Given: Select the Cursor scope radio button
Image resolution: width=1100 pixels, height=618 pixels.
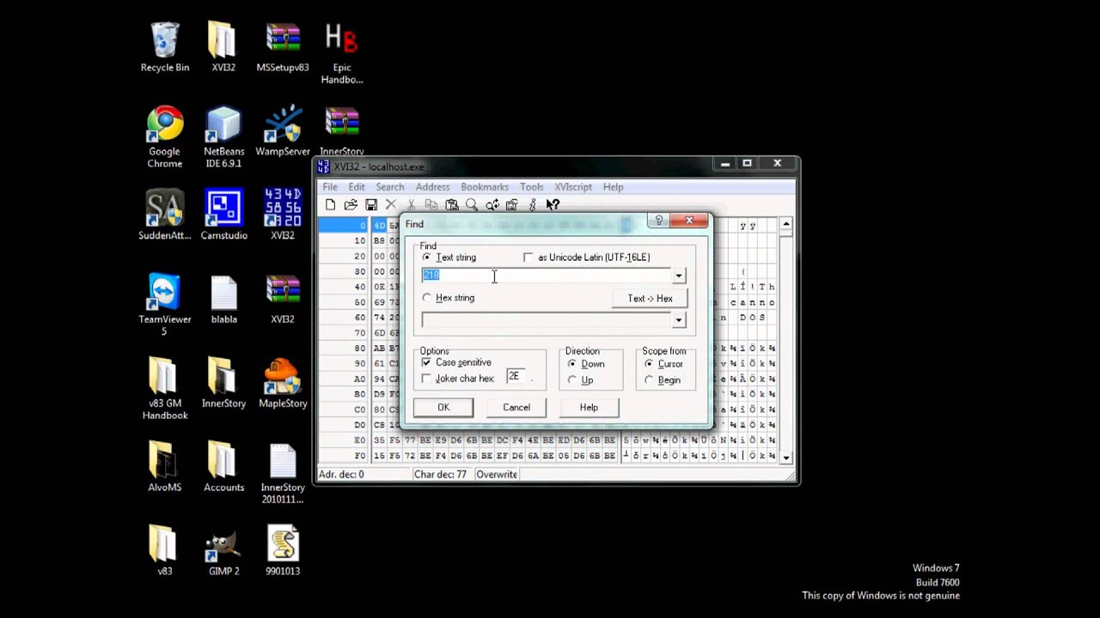Looking at the screenshot, I should [649, 364].
